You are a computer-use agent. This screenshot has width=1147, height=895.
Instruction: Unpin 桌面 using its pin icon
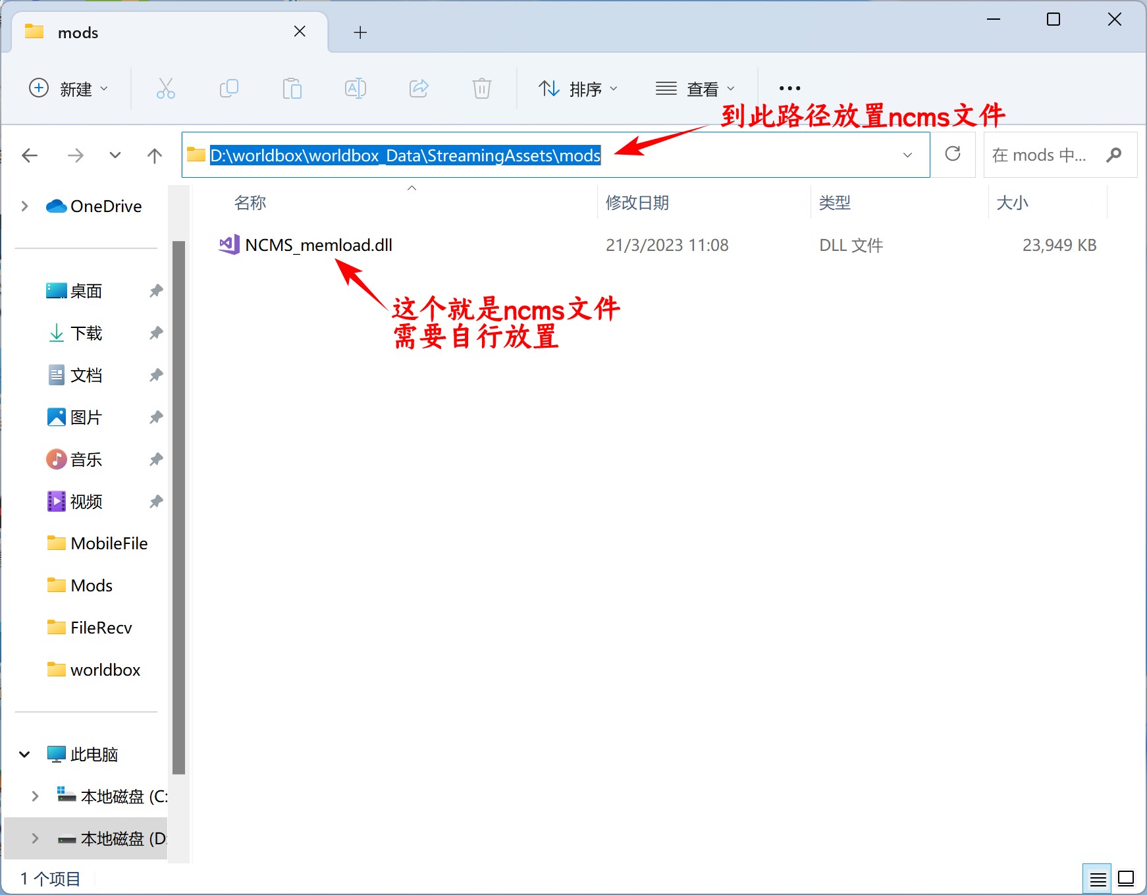(156, 291)
